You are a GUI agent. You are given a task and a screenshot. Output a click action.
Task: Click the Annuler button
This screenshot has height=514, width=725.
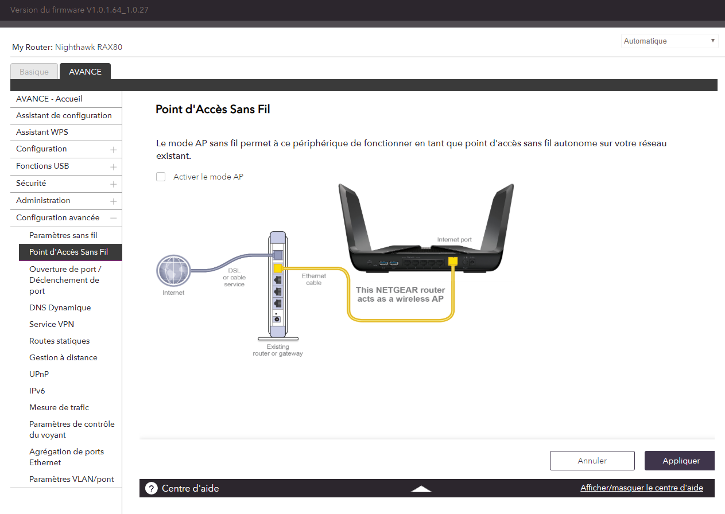pos(592,461)
